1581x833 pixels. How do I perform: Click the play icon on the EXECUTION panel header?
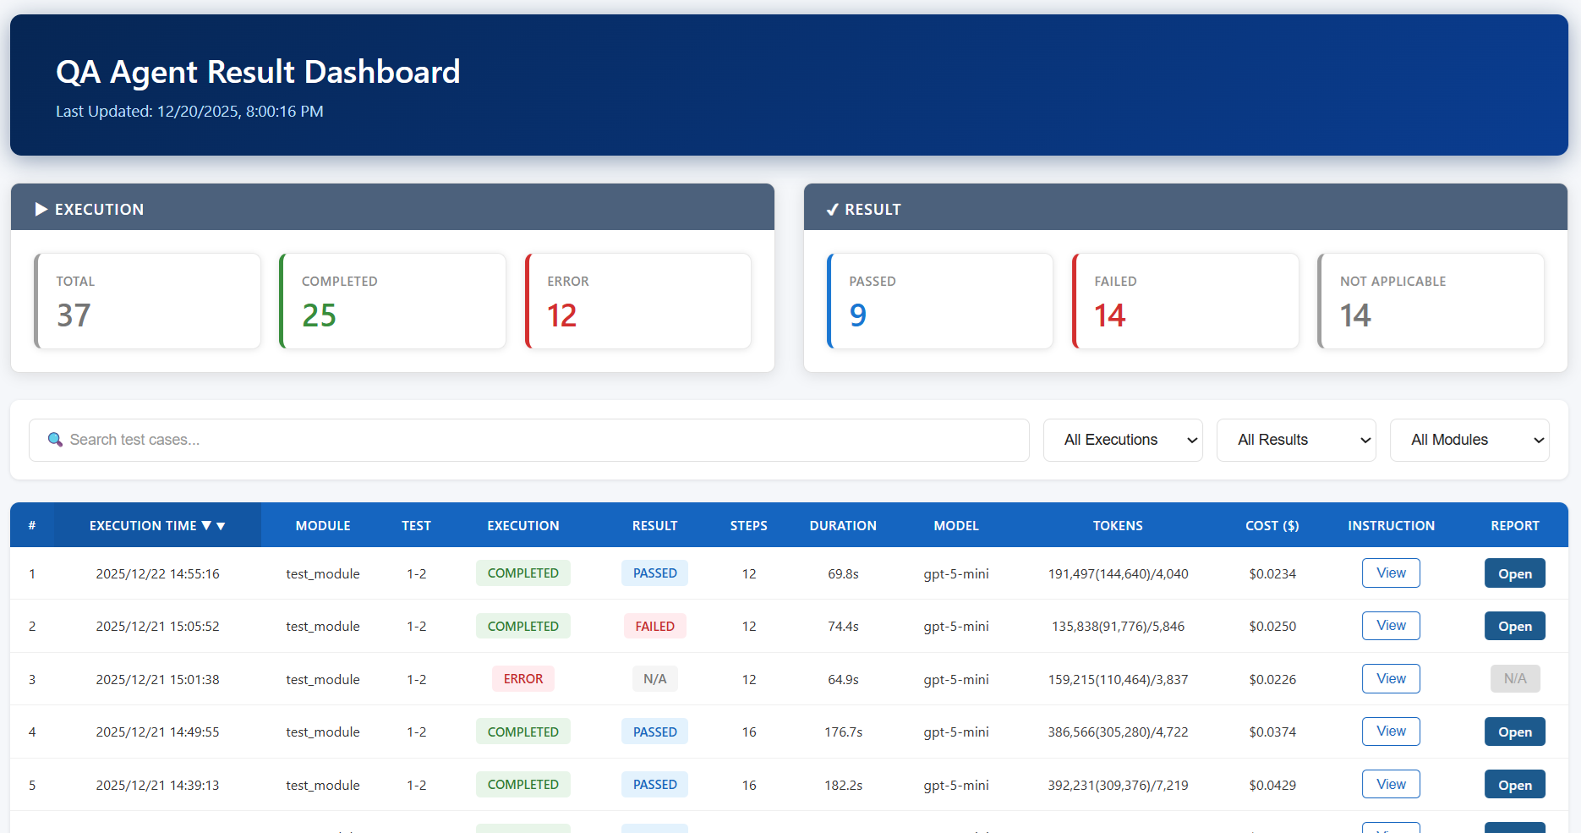coord(41,209)
